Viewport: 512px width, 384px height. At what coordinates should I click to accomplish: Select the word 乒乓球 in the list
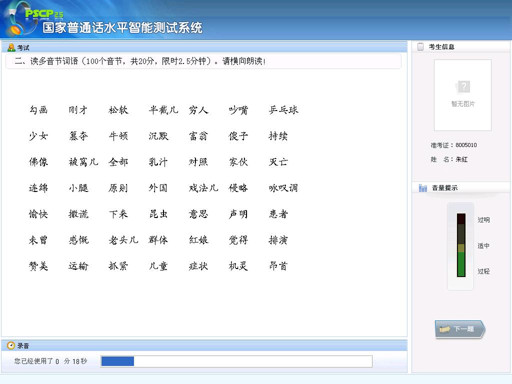pyautogui.click(x=283, y=110)
